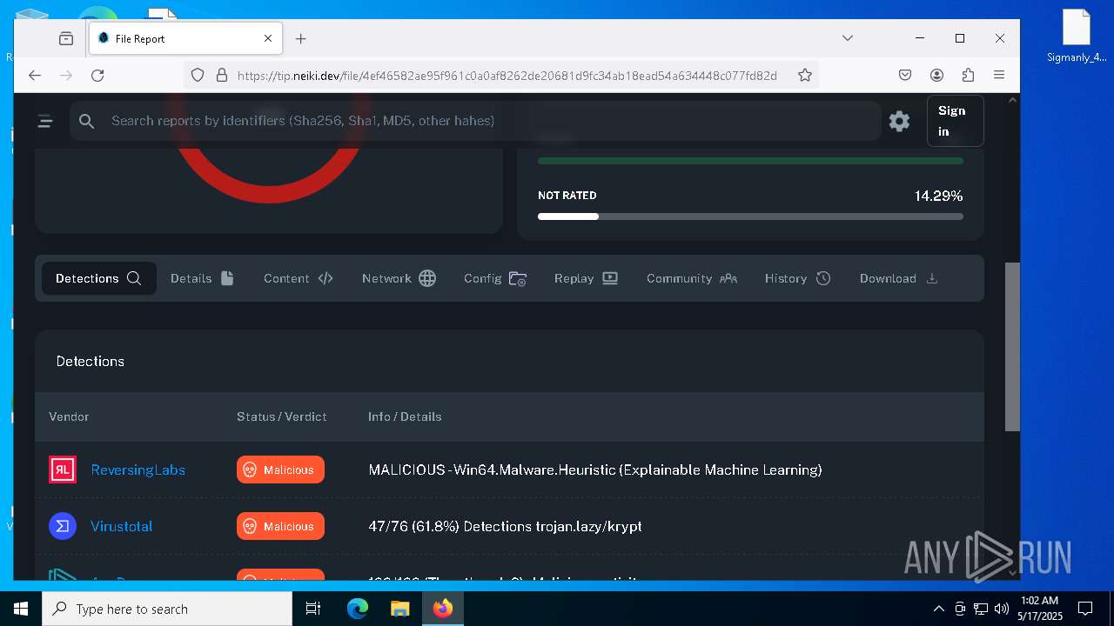This screenshot has width=1114, height=626.
Task: Click the site padlock security icon
Action: (x=221, y=76)
